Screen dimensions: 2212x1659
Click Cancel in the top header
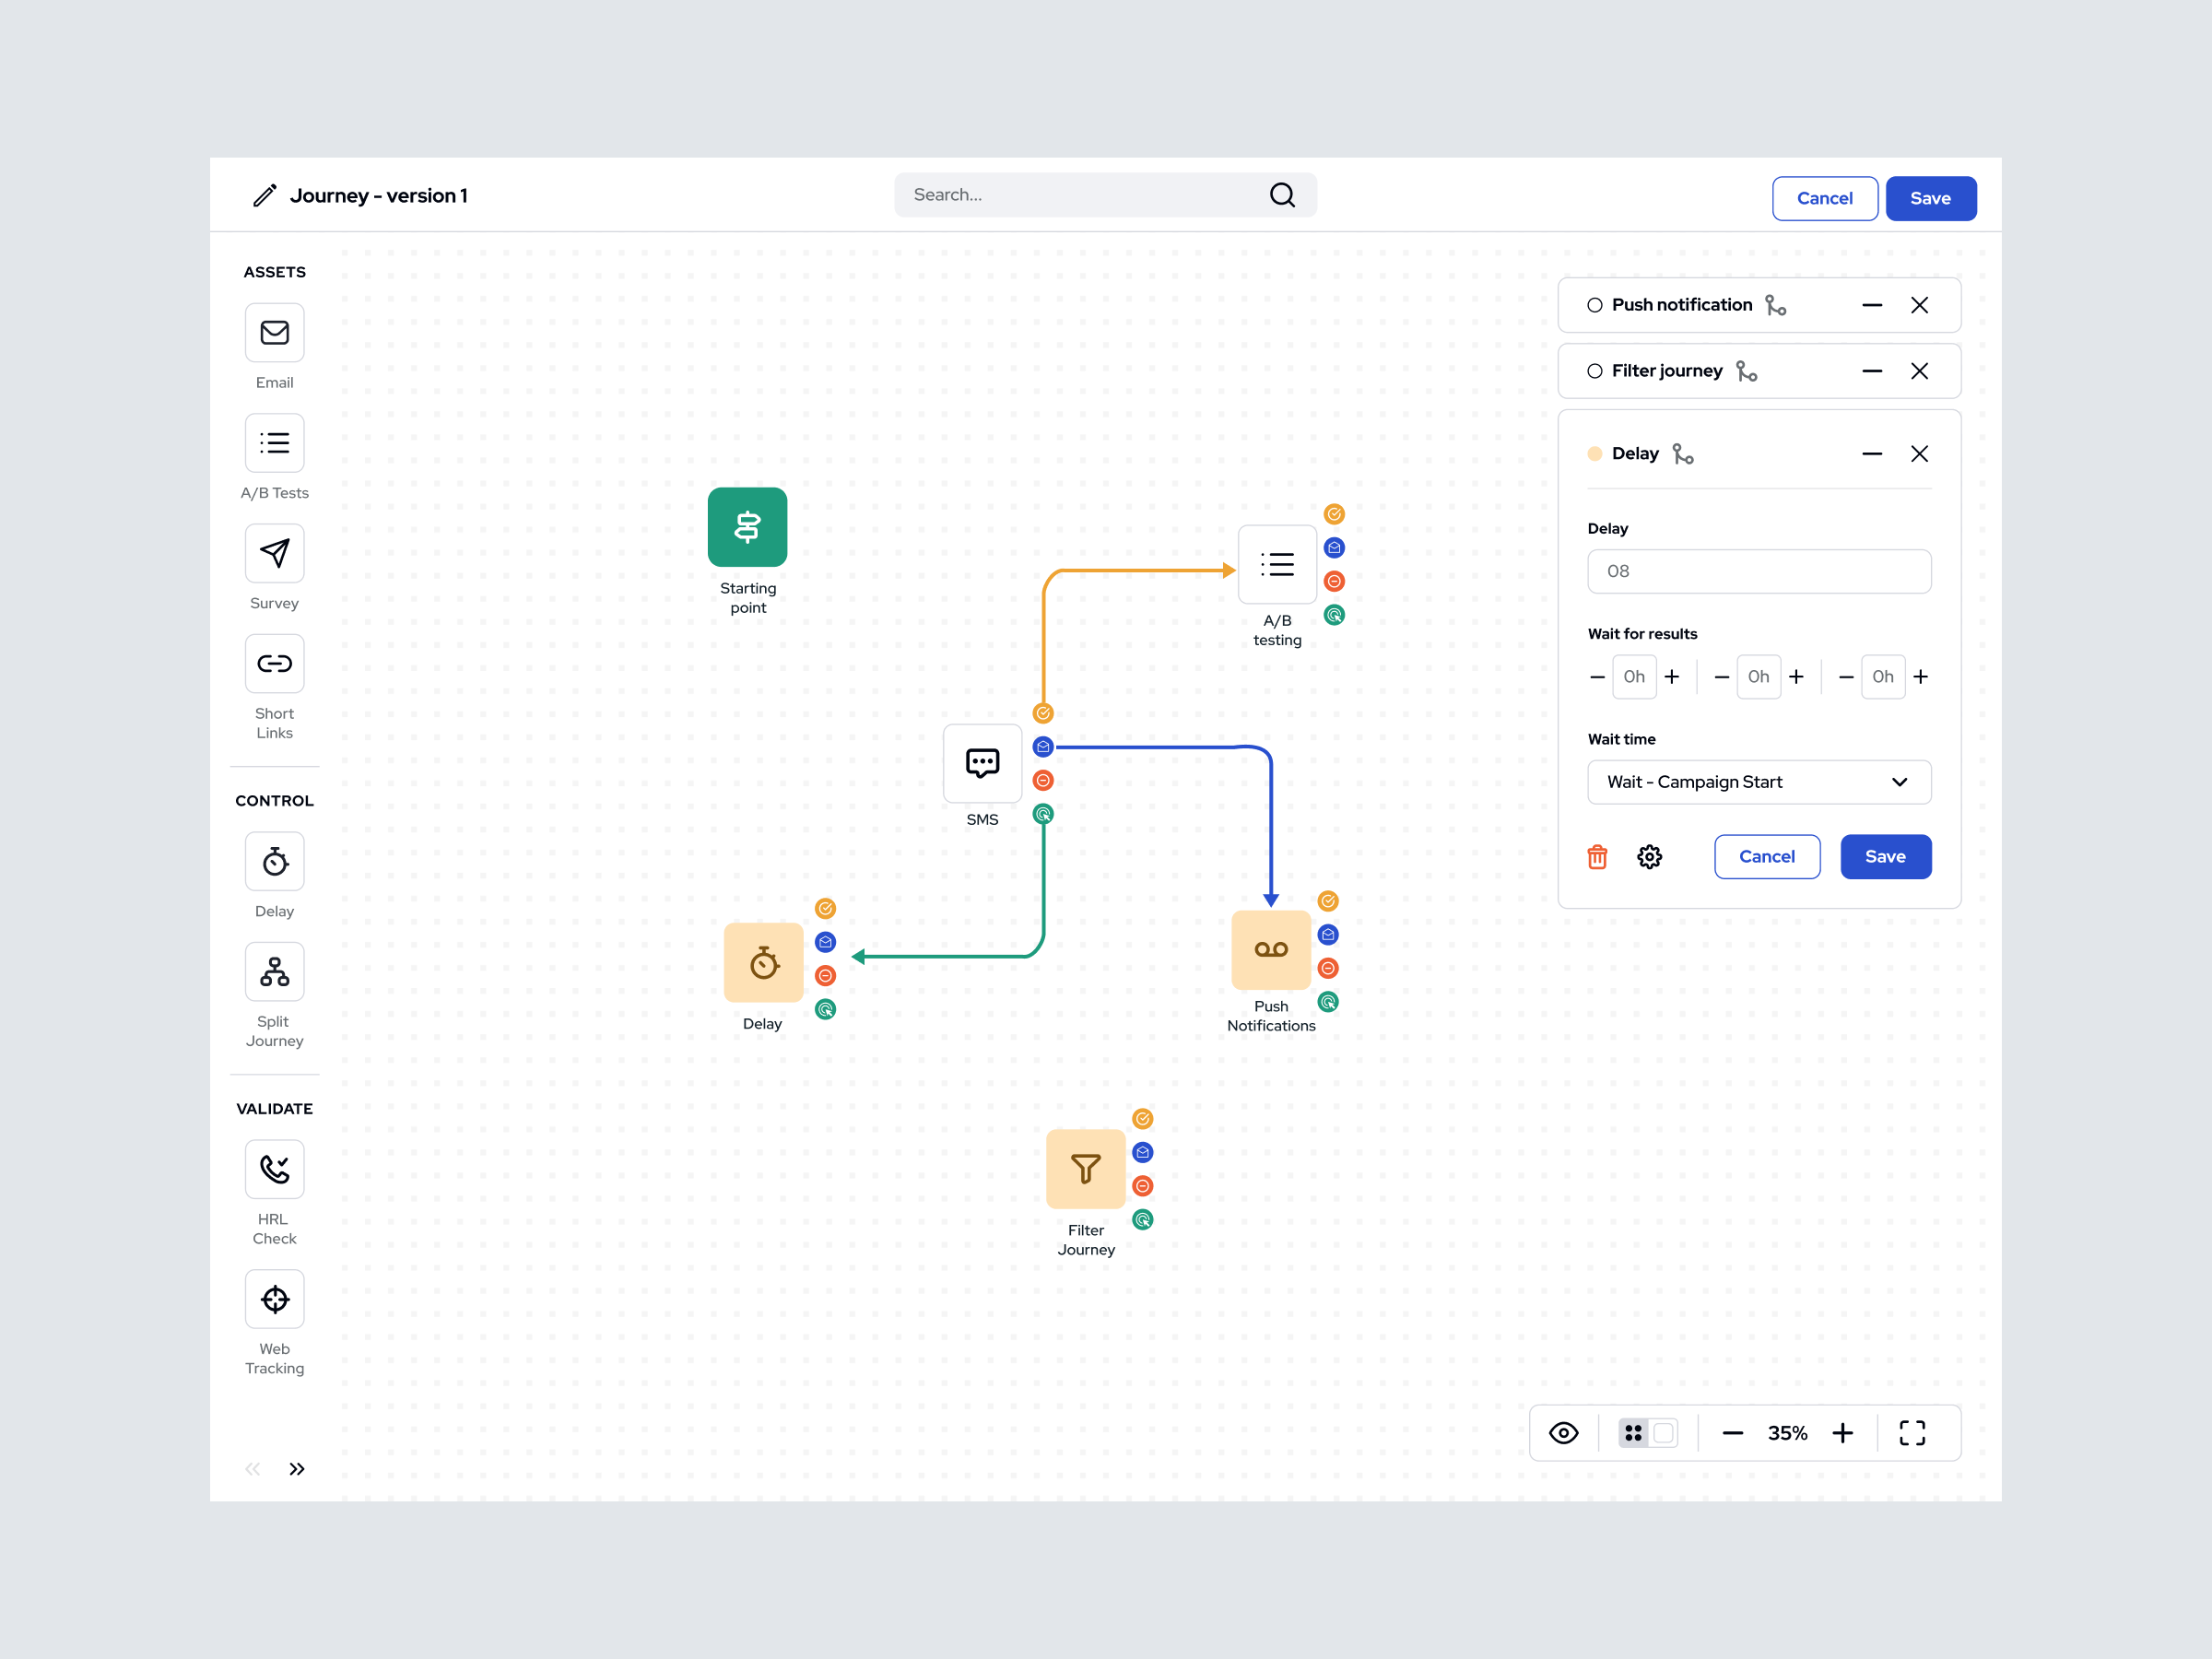click(1825, 198)
